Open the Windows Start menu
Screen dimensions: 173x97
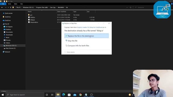tap(3, 95)
